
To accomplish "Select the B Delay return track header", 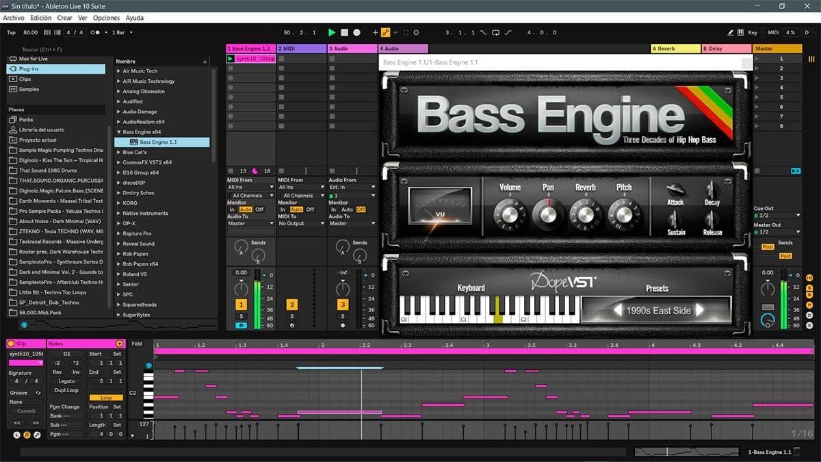I will tap(726, 49).
